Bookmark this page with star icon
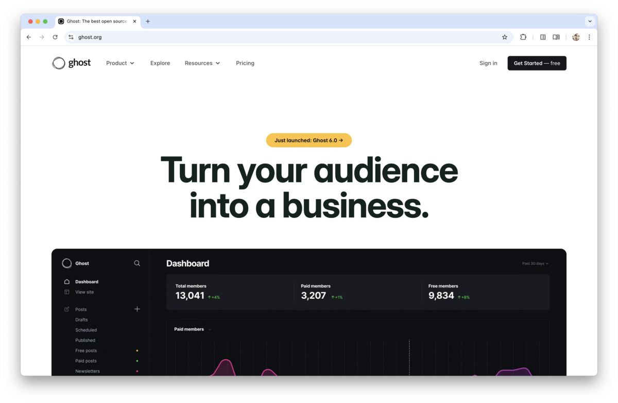This screenshot has height=403, width=618. point(505,37)
